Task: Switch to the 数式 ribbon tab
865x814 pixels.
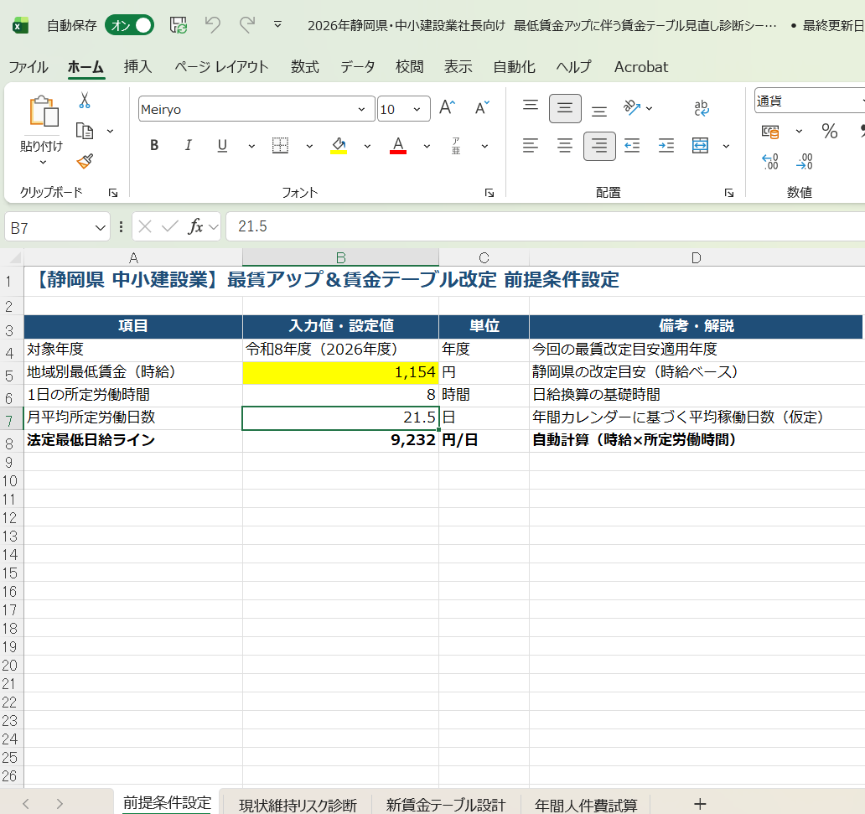Action: (x=304, y=67)
